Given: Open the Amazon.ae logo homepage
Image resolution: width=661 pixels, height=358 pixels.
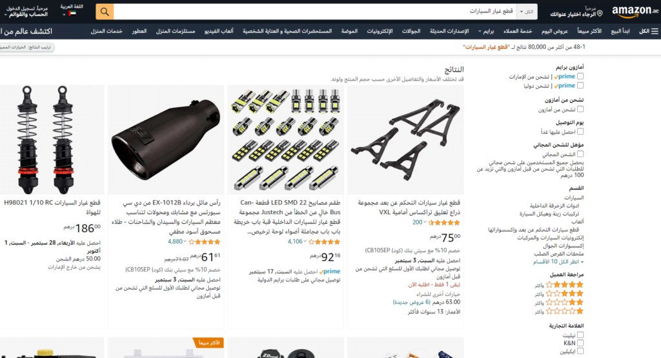Looking at the screenshot, I should 635,12.
